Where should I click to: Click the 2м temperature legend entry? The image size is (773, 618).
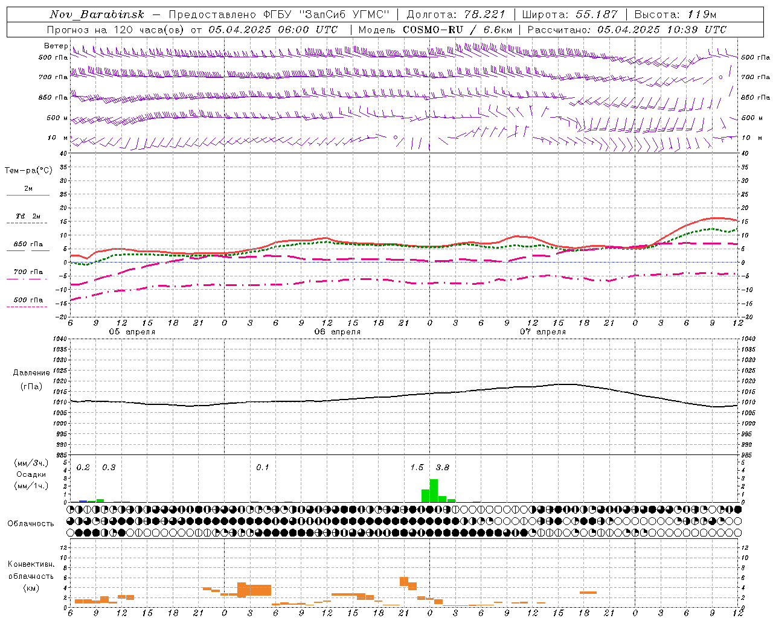tap(28, 189)
